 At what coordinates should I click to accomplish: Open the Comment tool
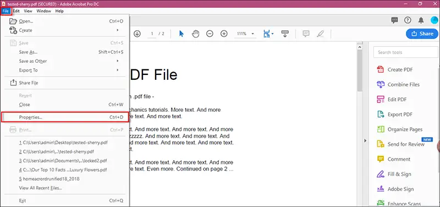coord(393,159)
